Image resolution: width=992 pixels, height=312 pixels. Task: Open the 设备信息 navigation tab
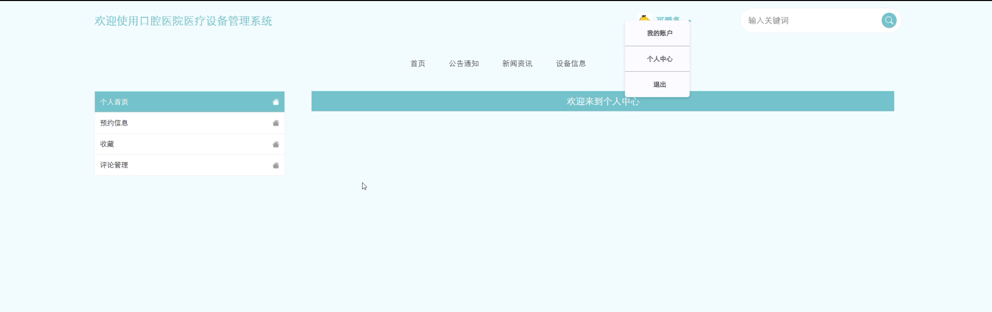point(571,63)
